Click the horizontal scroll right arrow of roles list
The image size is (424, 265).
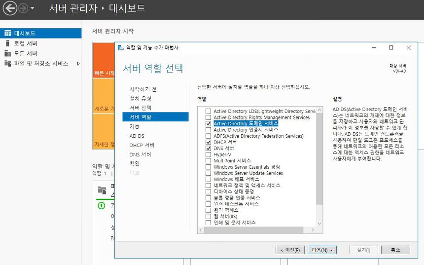313,230
